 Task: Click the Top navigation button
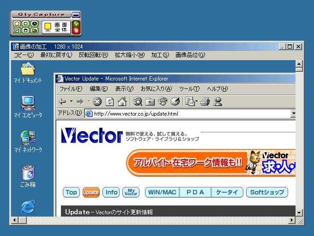click(x=71, y=192)
